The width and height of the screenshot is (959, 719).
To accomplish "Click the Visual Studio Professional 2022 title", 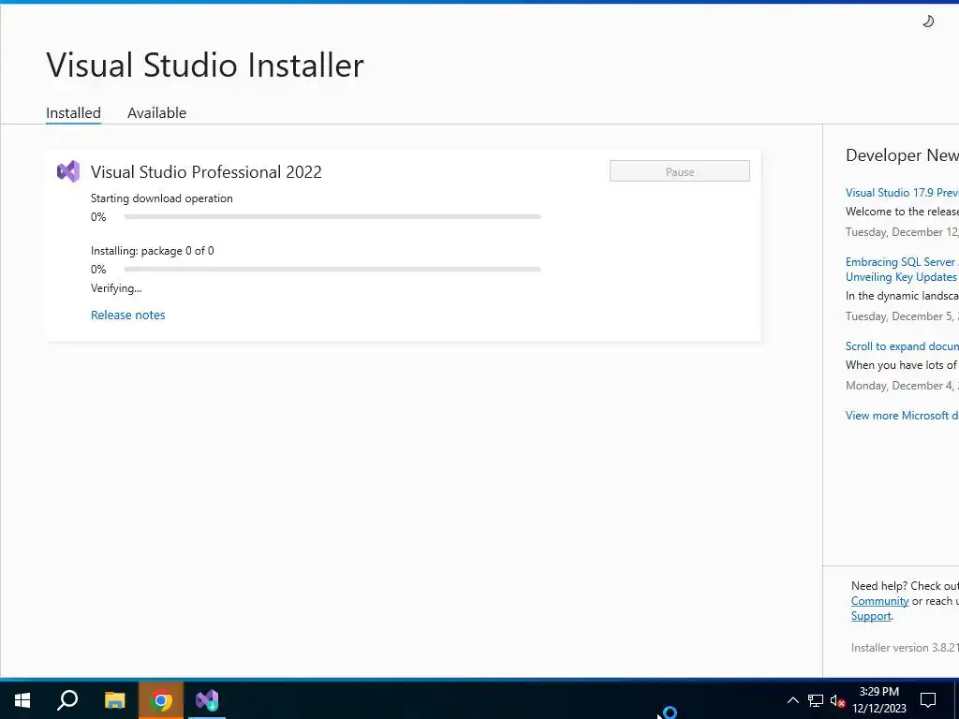I will [x=206, y=172].
